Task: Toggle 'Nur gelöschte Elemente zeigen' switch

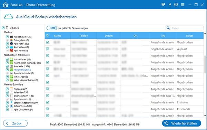Action: pyautogui.click(x=52, y=28)
